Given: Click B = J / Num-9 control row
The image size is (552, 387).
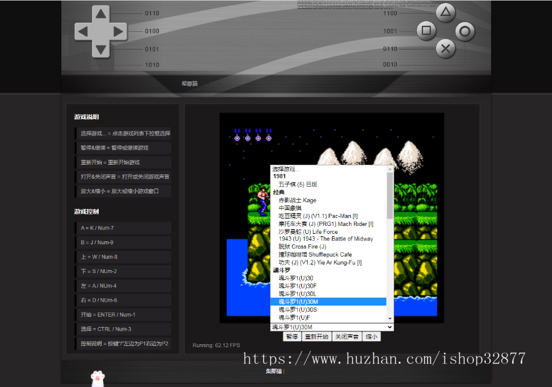Looking at the screenshot, I should pos(123,242).
